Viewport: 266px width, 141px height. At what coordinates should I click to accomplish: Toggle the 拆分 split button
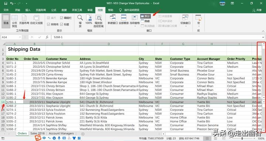[x=146, y=16]
